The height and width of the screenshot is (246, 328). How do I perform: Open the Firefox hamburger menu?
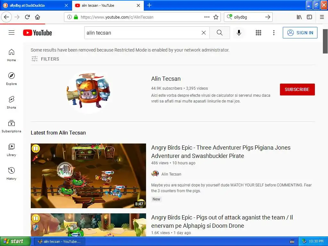tap(322, 17)
